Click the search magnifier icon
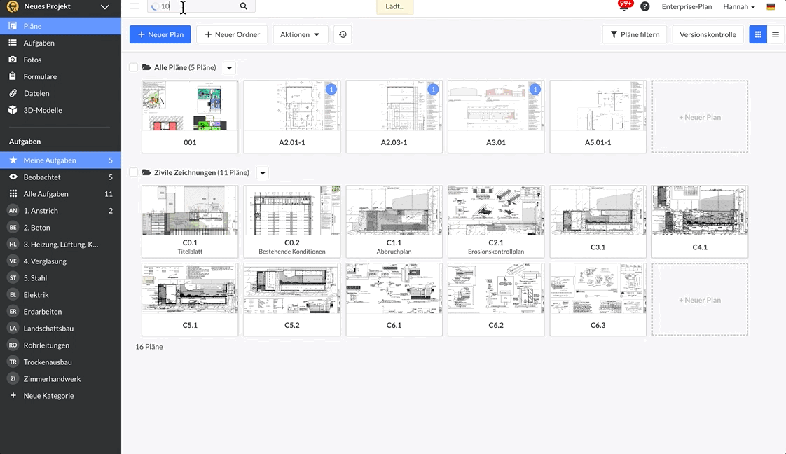Image resolution: width=786 pixels, height=454 pixels. coord(244,6)
